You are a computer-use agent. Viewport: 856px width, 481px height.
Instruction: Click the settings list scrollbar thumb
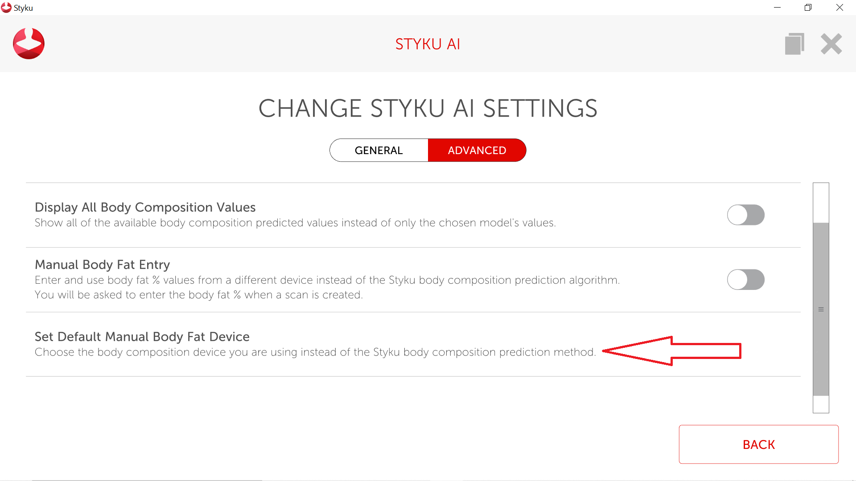[821, 309]
